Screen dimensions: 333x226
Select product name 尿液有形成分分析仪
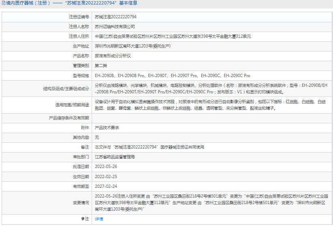click(113, 56)
